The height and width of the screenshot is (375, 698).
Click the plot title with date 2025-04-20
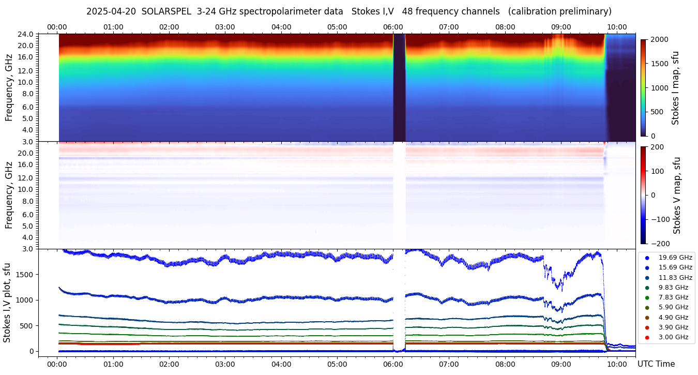tap(348, 11)
